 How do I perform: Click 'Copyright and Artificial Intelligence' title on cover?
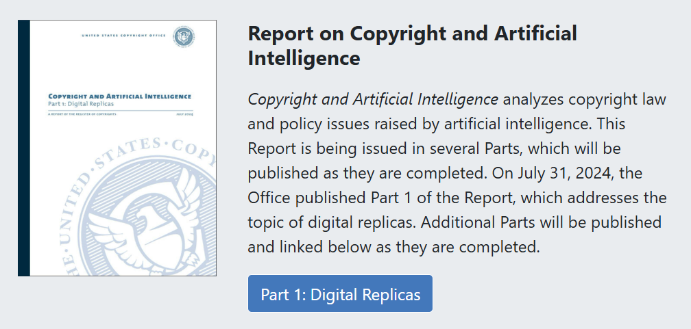[119, 96]
